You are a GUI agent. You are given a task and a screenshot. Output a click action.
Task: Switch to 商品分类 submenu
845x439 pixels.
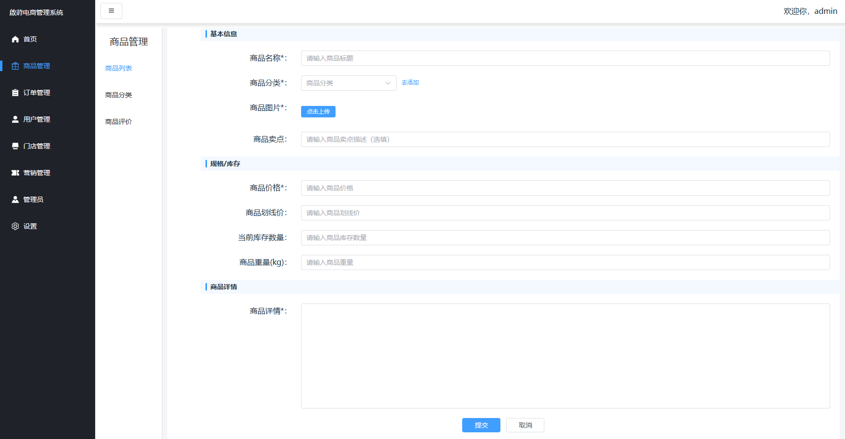119,95
